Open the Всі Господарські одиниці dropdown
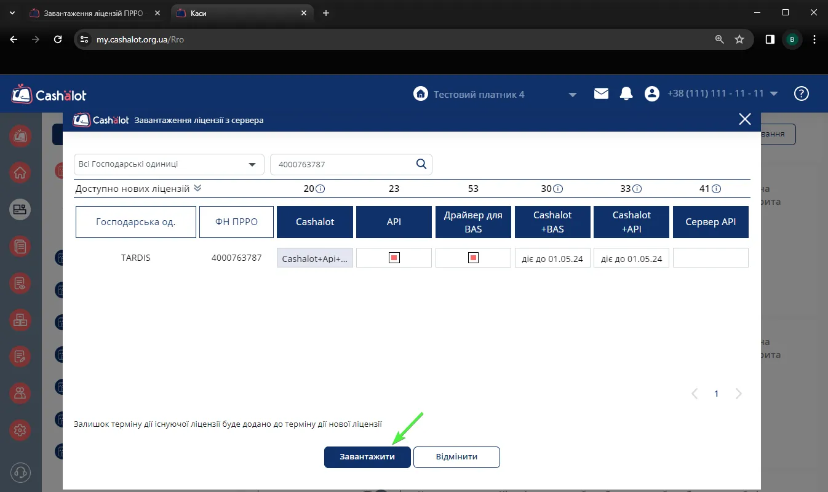The image size is (828, 492). click(169, 165)
